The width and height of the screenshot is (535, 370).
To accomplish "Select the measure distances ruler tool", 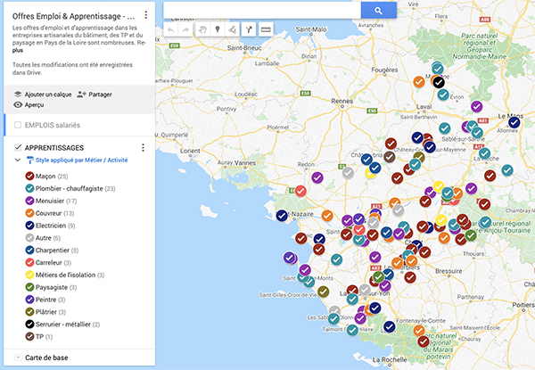I will [x=265, y=29].
